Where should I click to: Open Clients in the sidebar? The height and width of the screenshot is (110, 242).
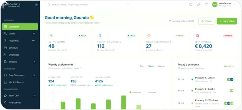coord(20,34)
